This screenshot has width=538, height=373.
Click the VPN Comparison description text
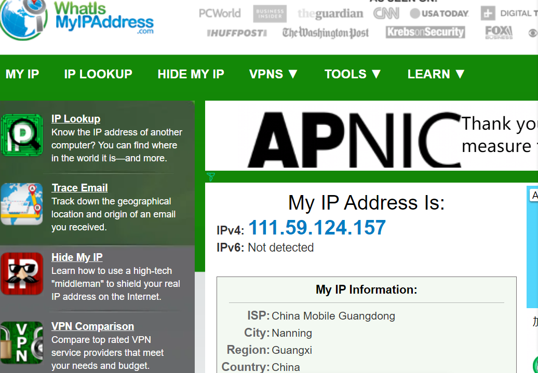coord(107,353)
